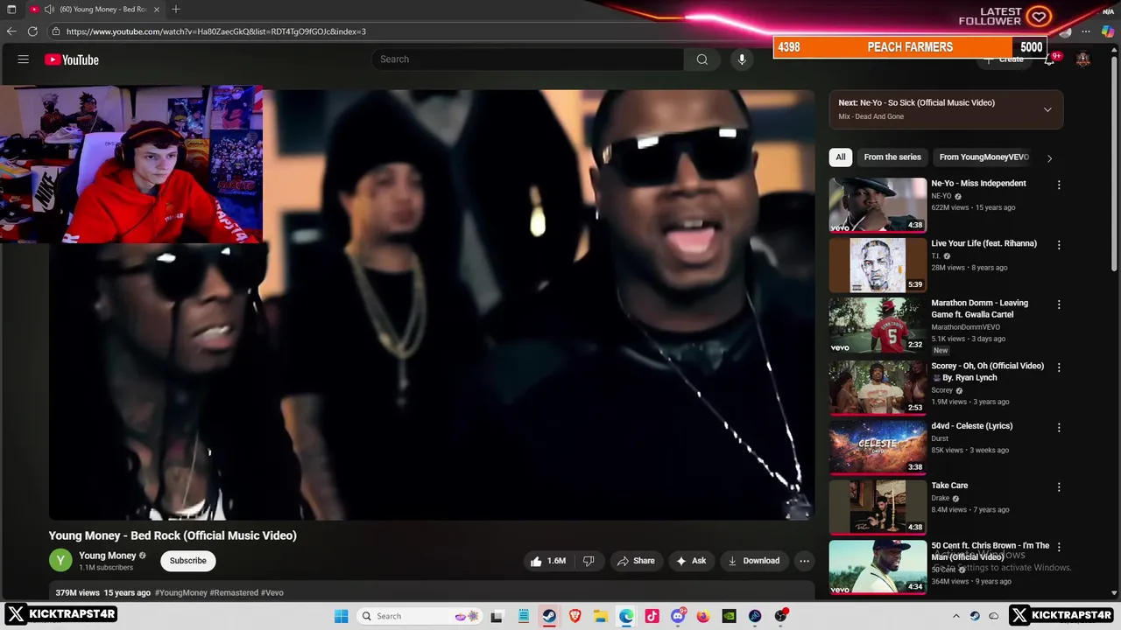Select the From YoungMoneyVEVO chip

coord(984,157)
